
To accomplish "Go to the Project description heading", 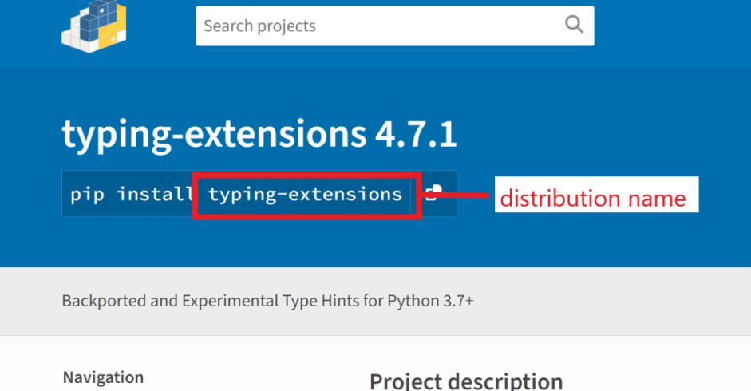I will (x=466, y=381).
